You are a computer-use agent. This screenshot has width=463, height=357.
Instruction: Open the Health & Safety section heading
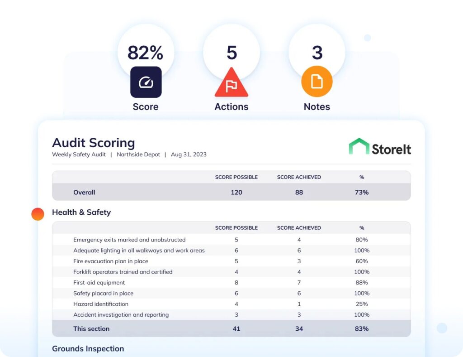coord(81,212)
